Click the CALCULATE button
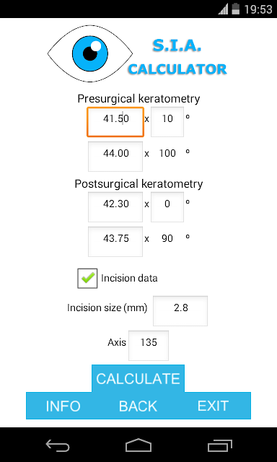 point(138,378)
